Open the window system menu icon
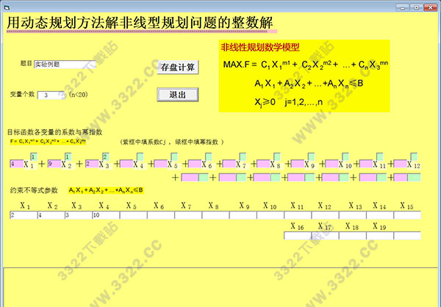This screenshot has height=307, width=441. tap(7, 7)
